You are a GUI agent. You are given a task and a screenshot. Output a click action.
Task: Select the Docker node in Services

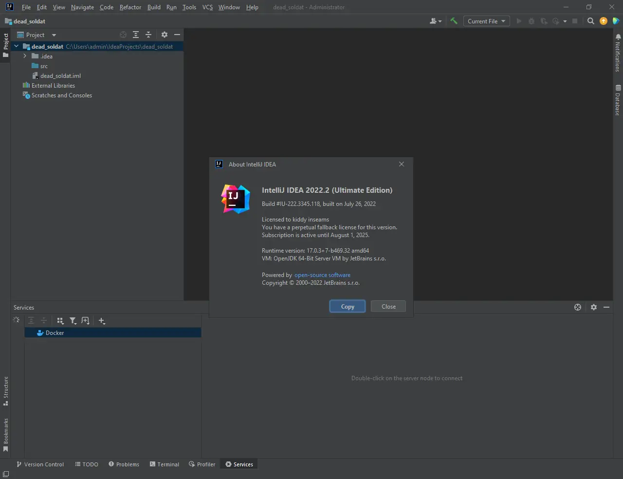[x=112, y=332]
